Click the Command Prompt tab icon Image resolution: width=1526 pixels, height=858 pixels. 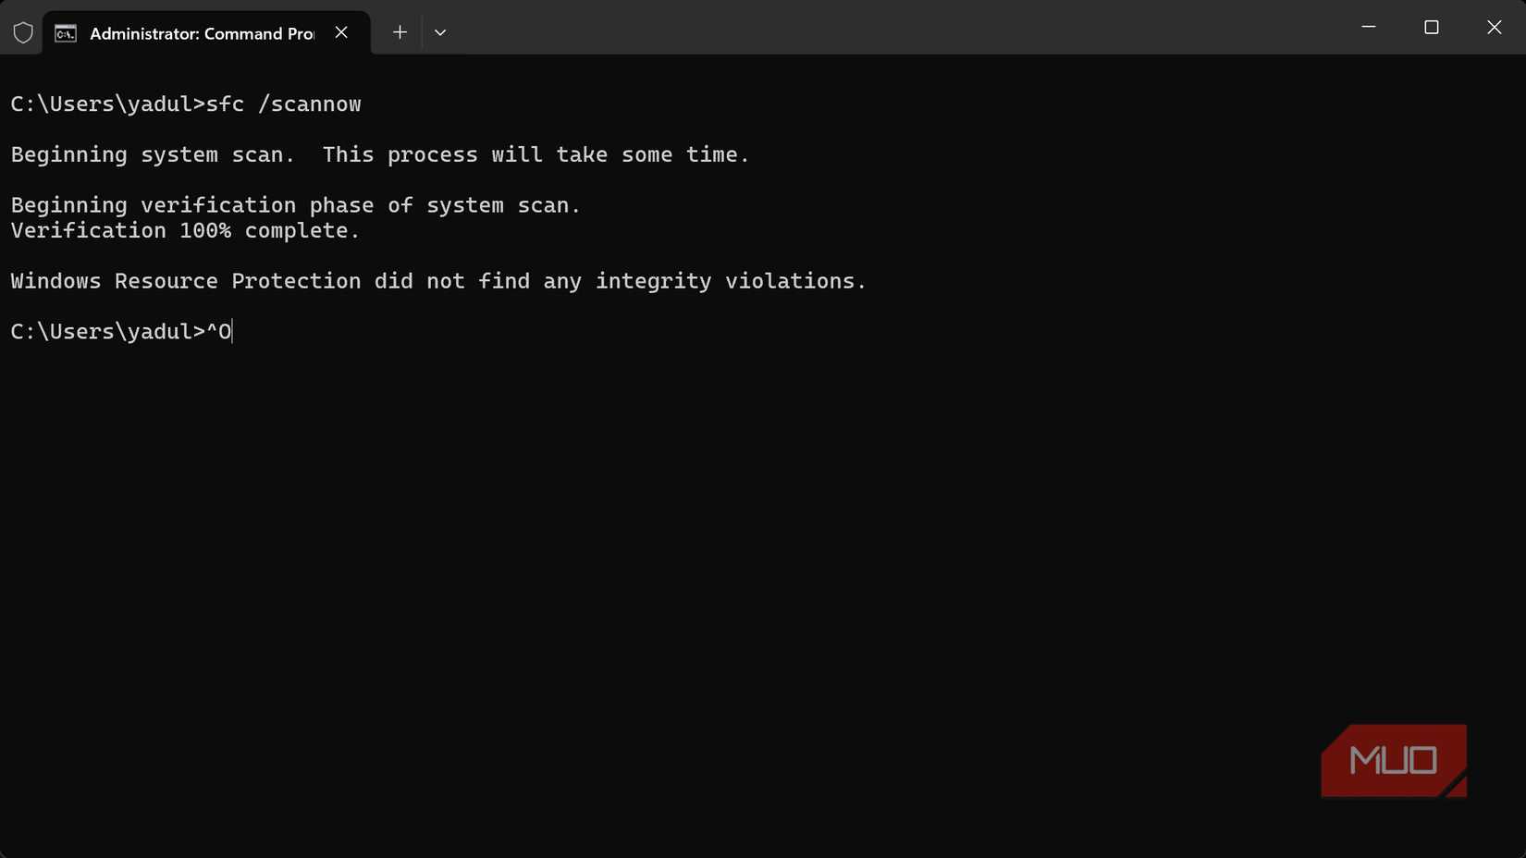pos(66,33)
